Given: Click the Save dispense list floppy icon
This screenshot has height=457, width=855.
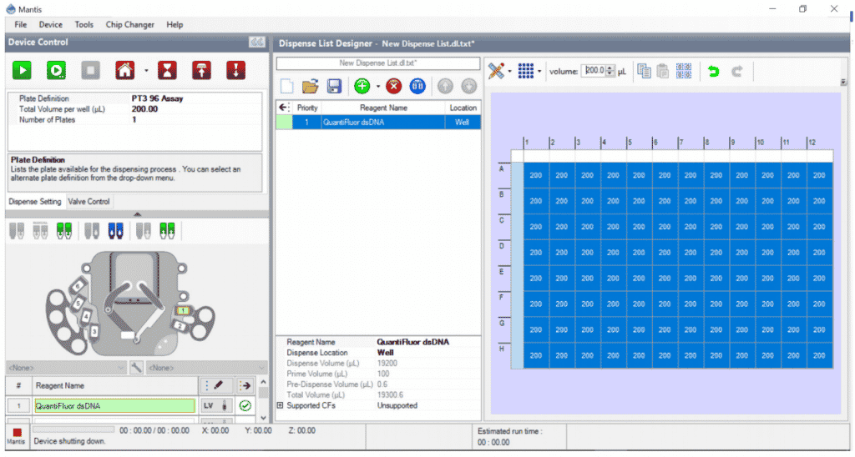Looking at the screenshot, I should pyautogui.click(x=333, y=86).
